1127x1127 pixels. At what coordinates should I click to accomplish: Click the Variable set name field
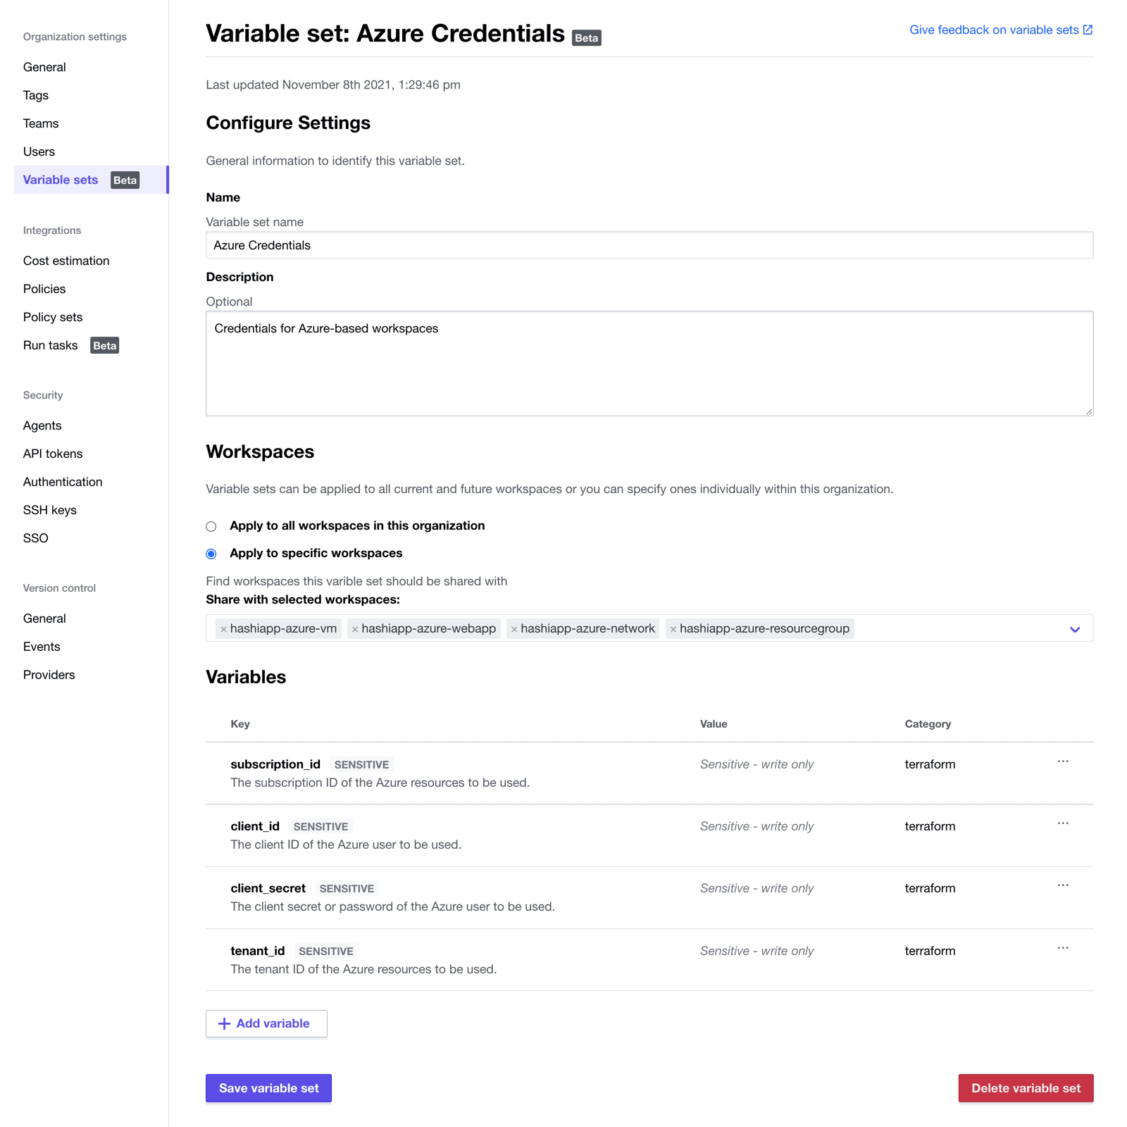point(648,245)
